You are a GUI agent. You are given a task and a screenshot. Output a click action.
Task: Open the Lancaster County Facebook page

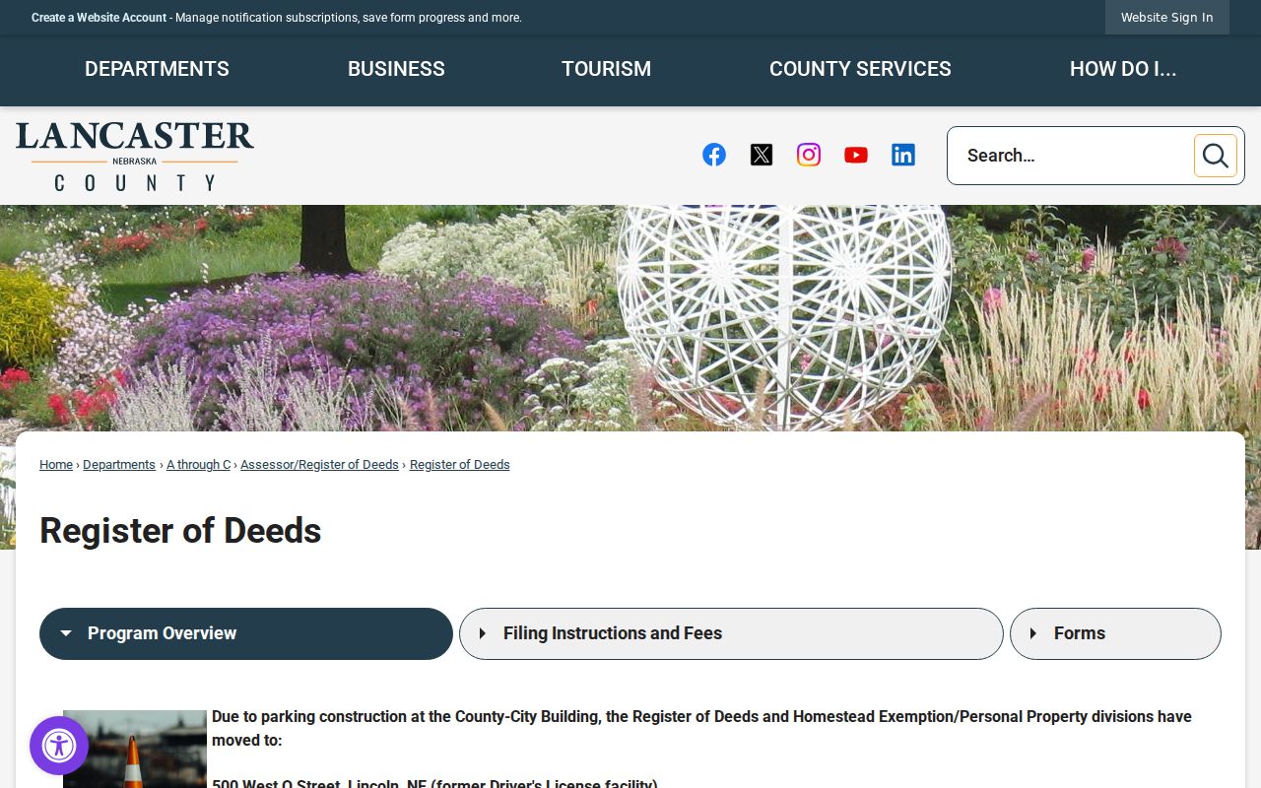pos(714,155)
